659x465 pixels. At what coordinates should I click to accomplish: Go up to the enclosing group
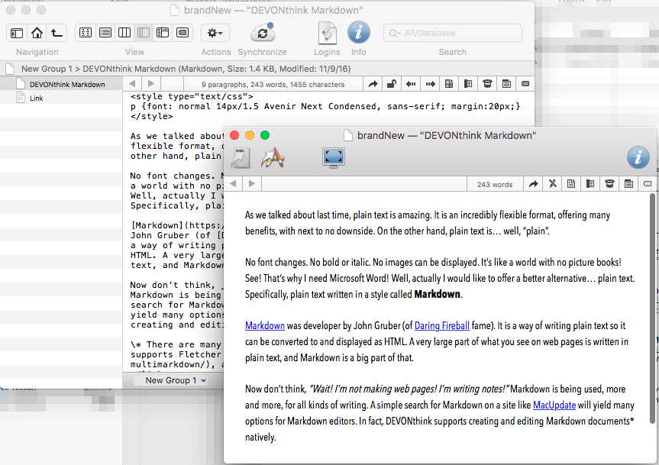point(57,33)
